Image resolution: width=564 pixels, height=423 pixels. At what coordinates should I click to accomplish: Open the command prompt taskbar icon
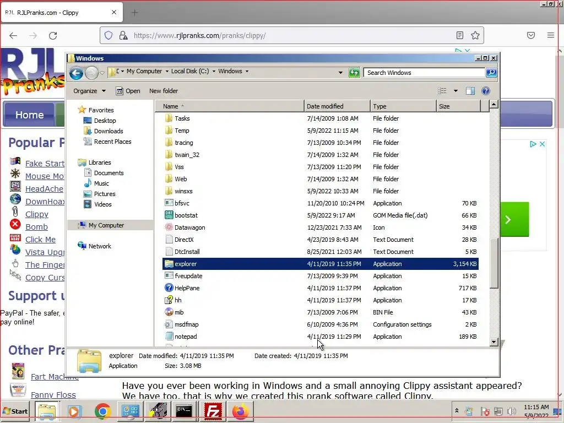[x=184, y=411]
